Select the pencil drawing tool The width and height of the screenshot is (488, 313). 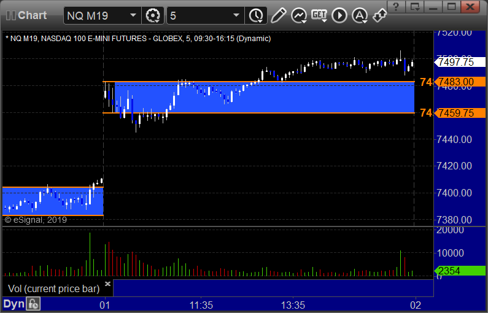click(x=278, y=15)
